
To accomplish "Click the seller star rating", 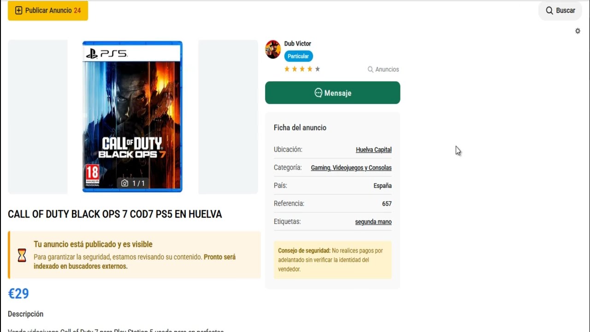I will coord(302,69).
